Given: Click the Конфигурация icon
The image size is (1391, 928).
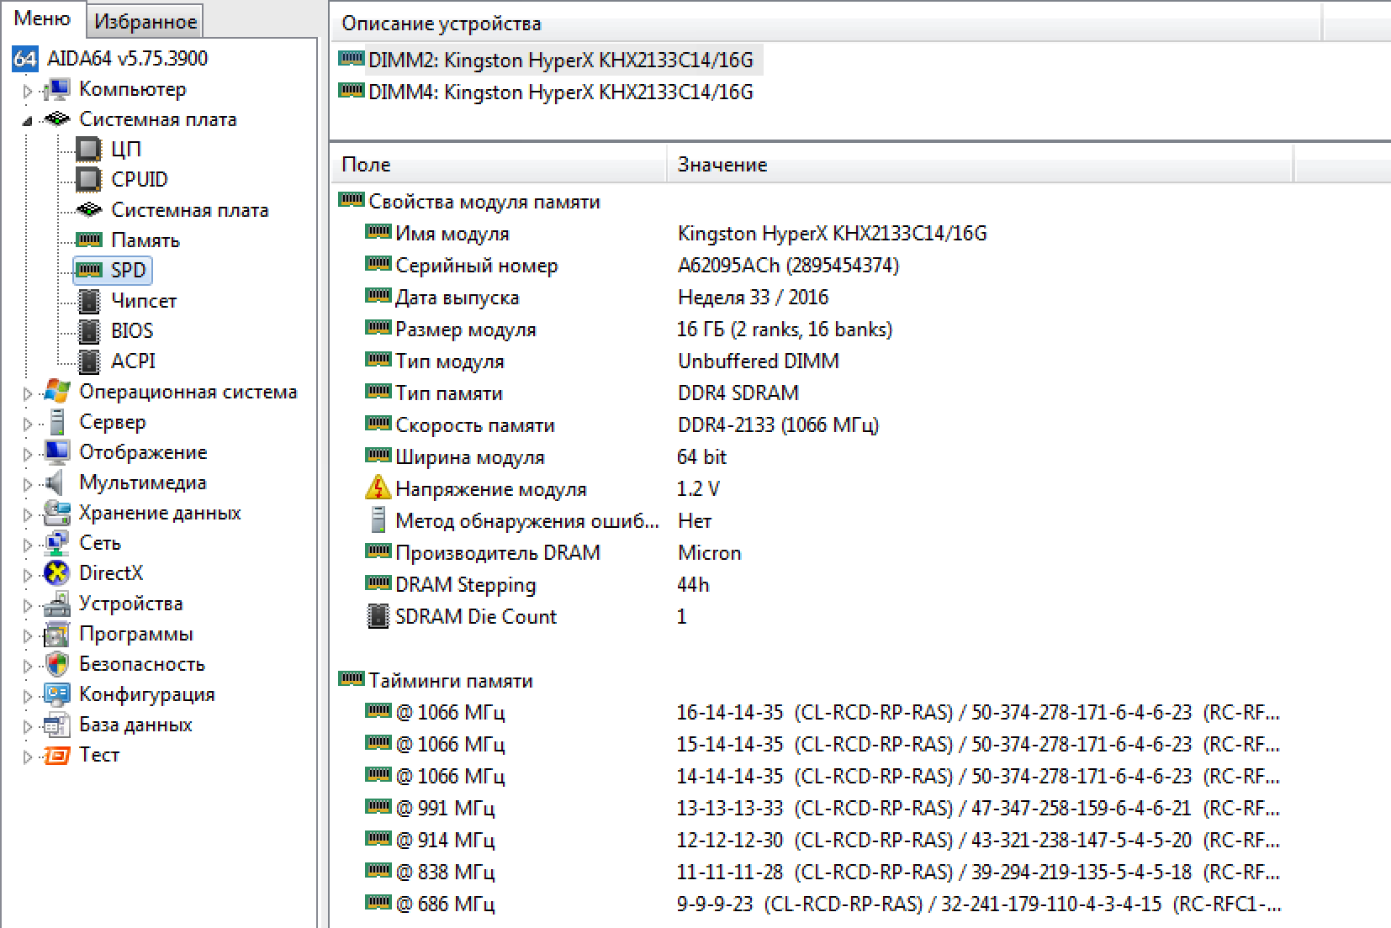Looking at the screenshot, I should tap(56, 694).
